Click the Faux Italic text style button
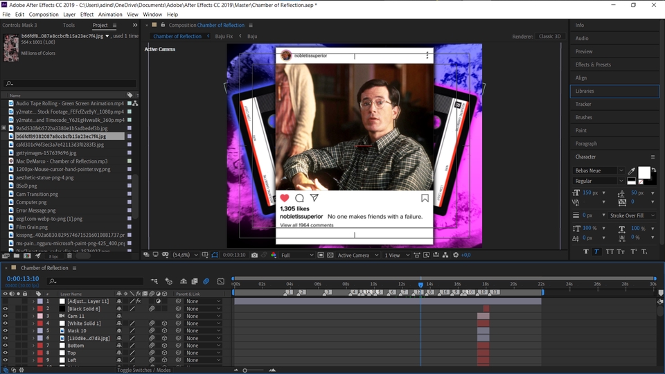The width and height of the screenshot is (665, 374). pyautogui.click(x=596, y=251)
